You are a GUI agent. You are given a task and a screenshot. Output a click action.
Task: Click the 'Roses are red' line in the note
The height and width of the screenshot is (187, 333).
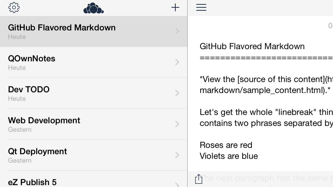coord(226,145)
